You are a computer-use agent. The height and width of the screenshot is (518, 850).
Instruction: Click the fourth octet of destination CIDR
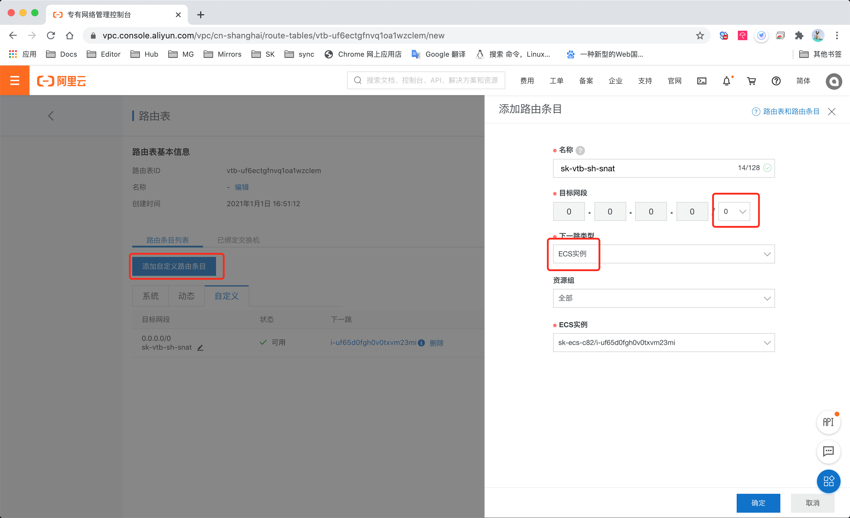tap(692, 211)
